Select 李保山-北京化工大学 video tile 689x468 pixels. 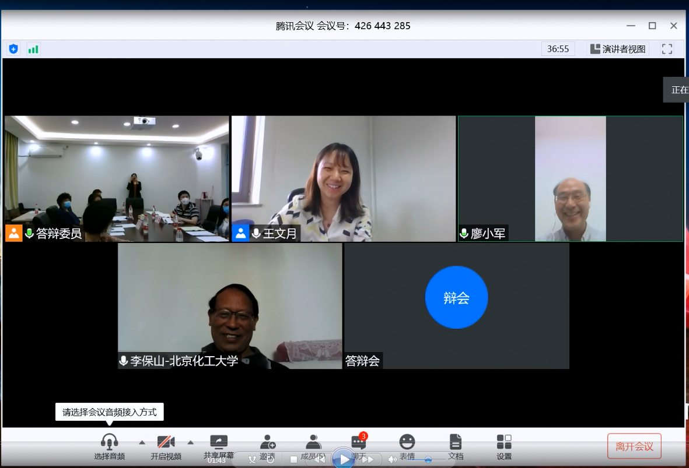(x=230, y=305)
